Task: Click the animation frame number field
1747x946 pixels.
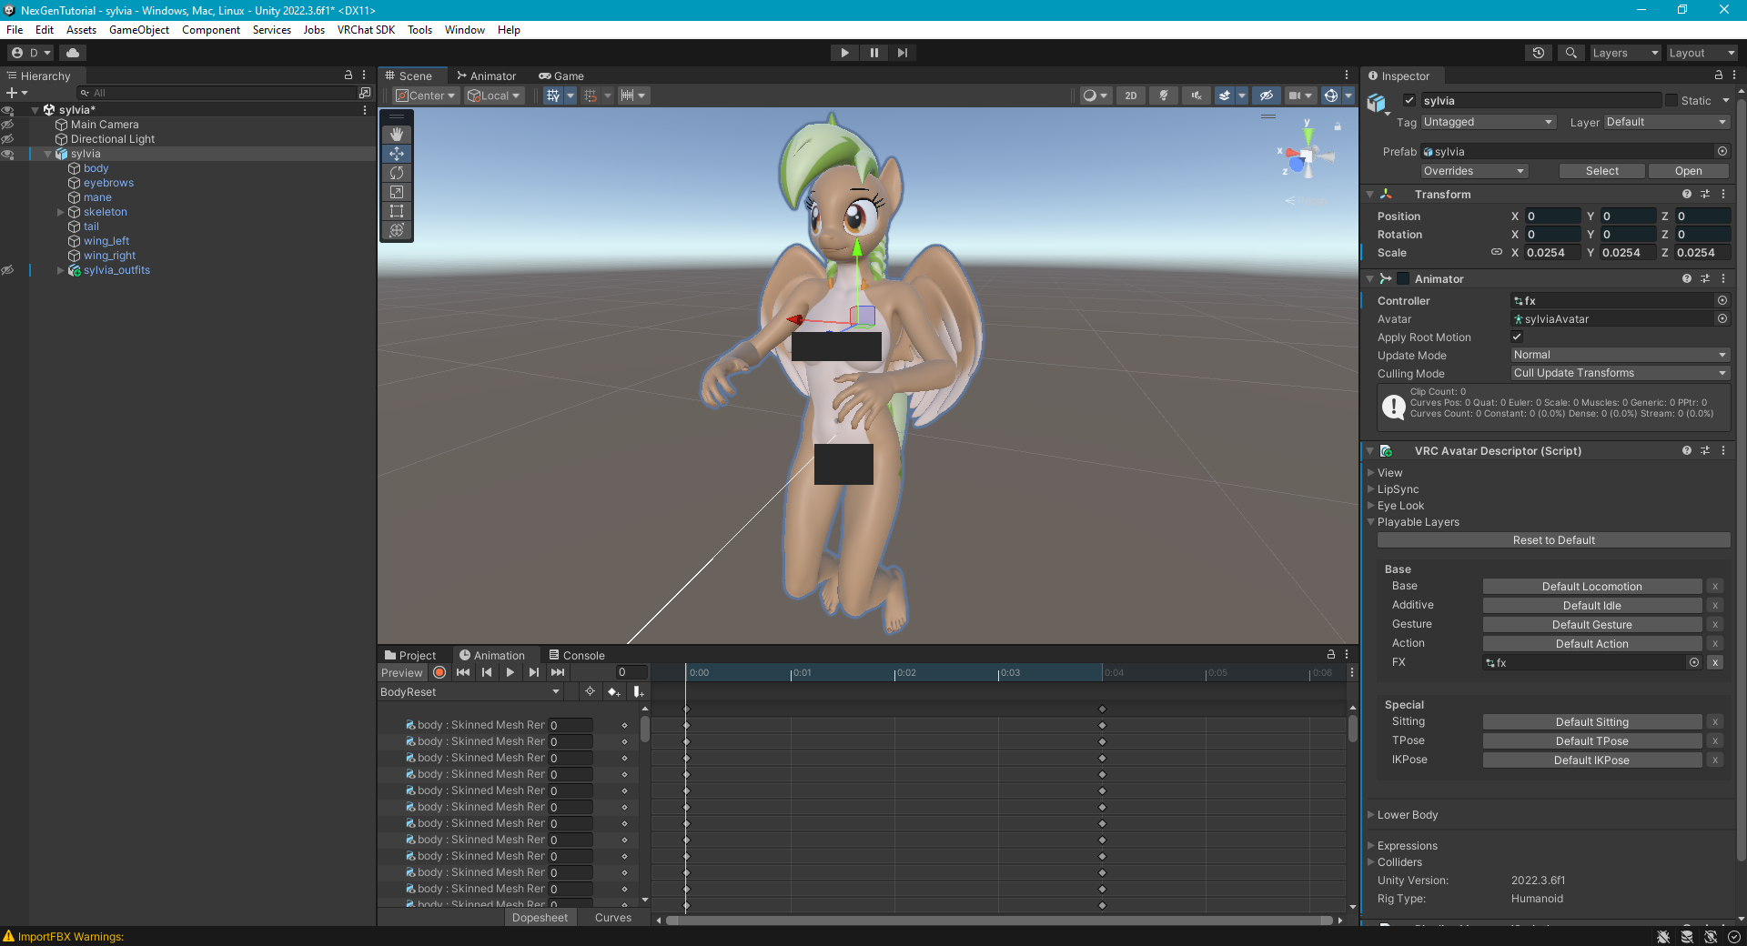Action: (x=631, y=672)
